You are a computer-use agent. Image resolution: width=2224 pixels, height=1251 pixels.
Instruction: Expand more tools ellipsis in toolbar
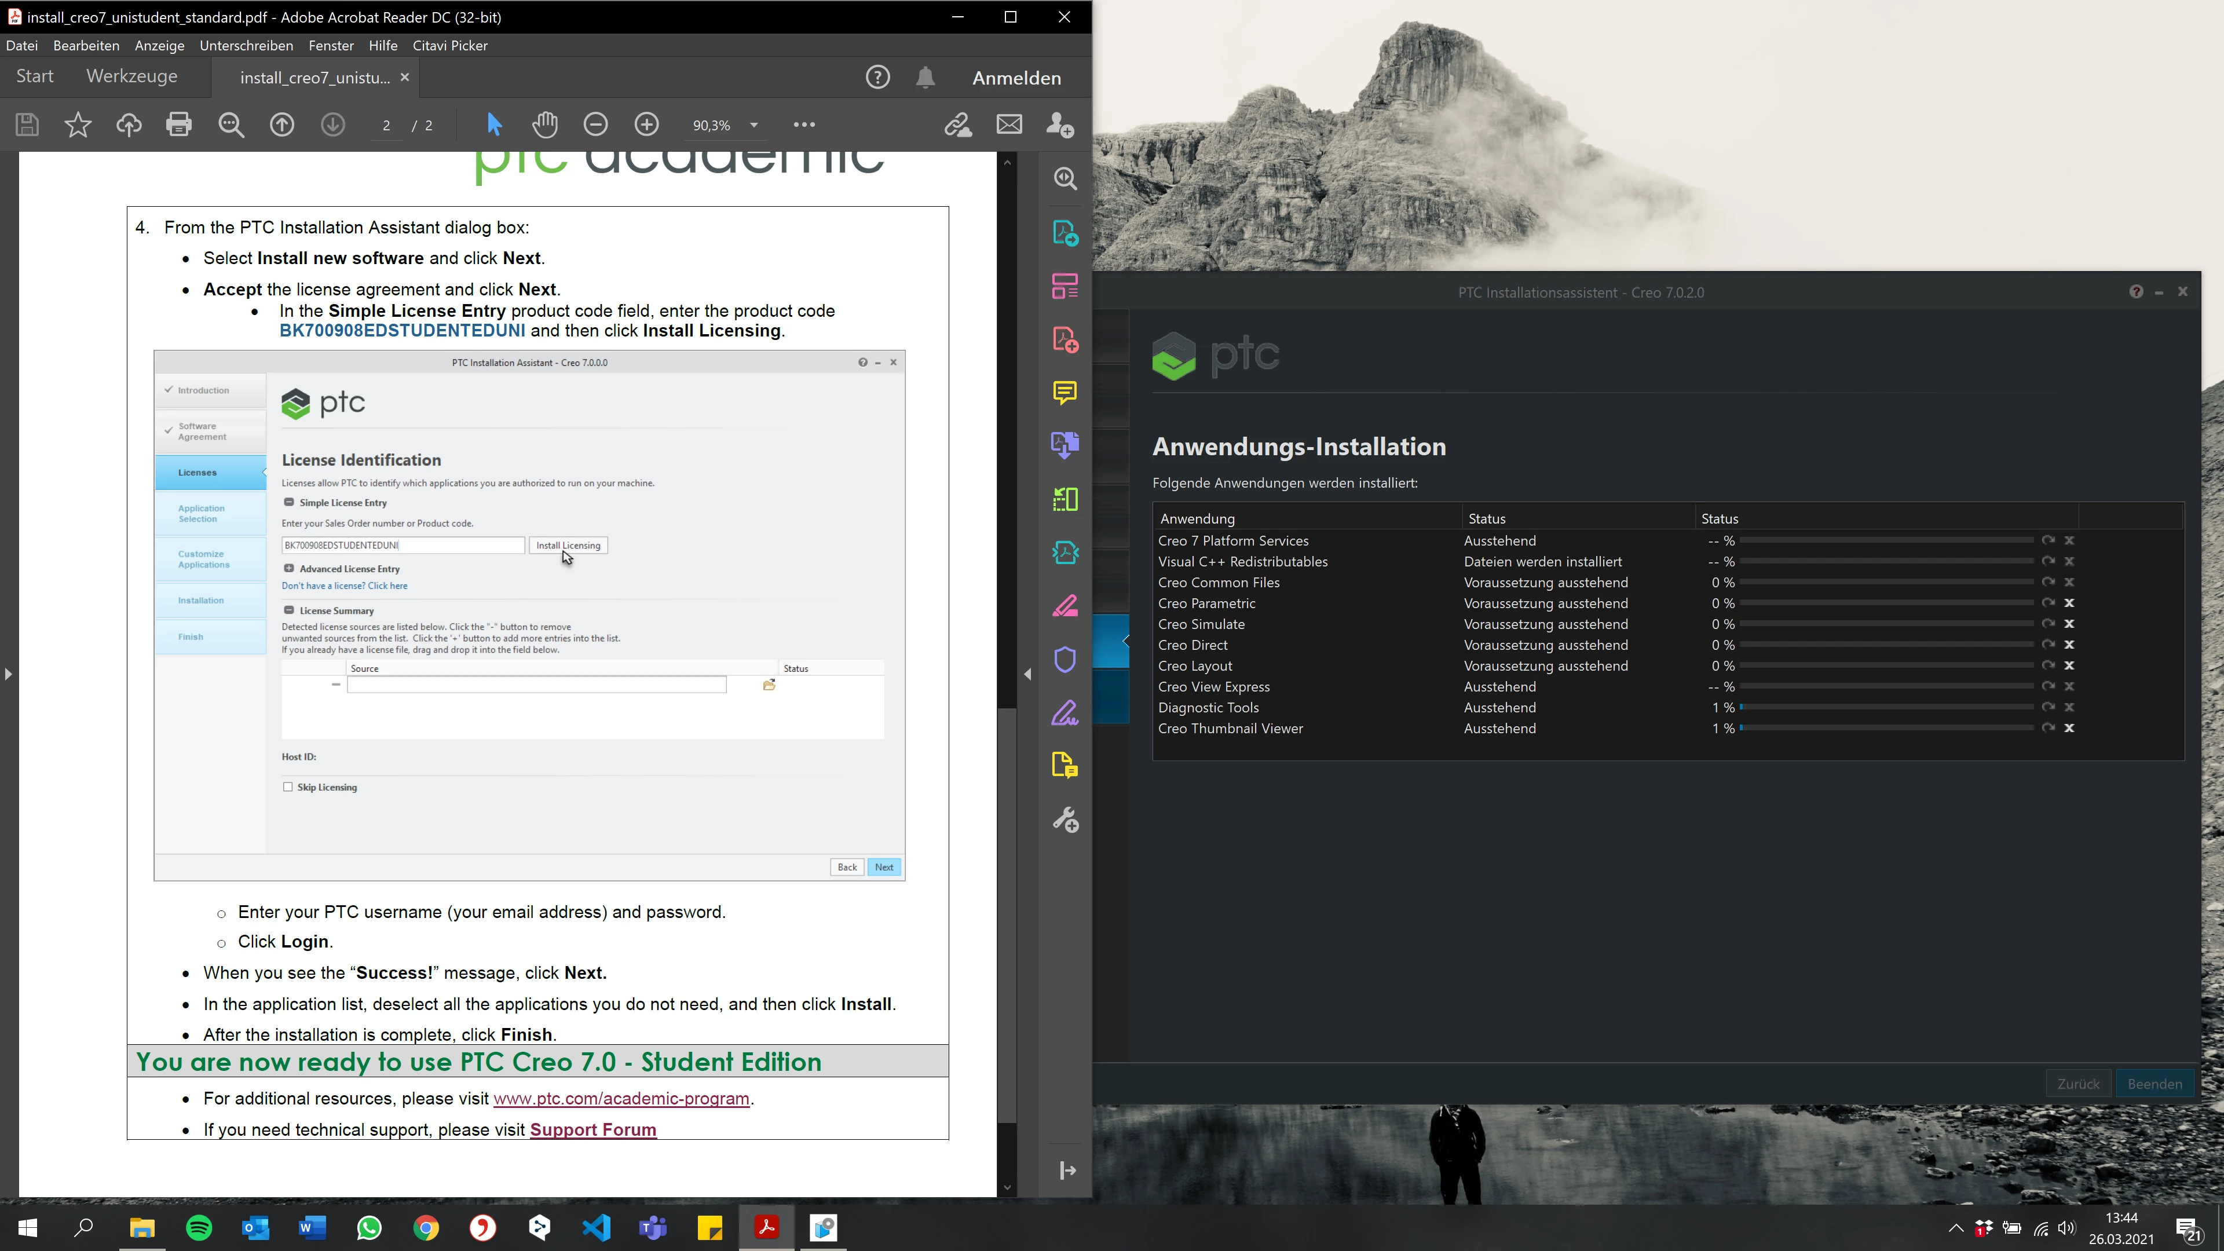click(x=804, y=125)
